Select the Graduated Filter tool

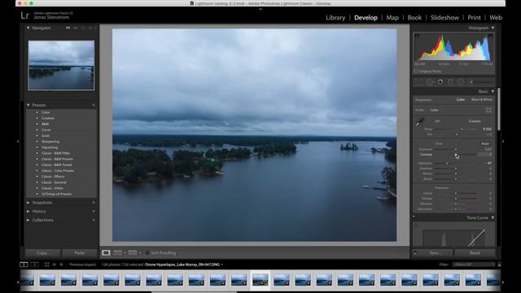pyautogui.click(x=450, y=81)
